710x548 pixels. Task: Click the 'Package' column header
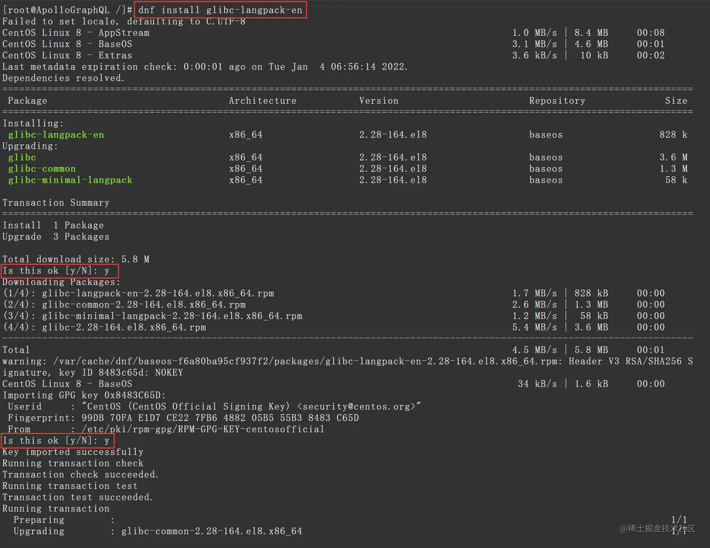[28, 100]
